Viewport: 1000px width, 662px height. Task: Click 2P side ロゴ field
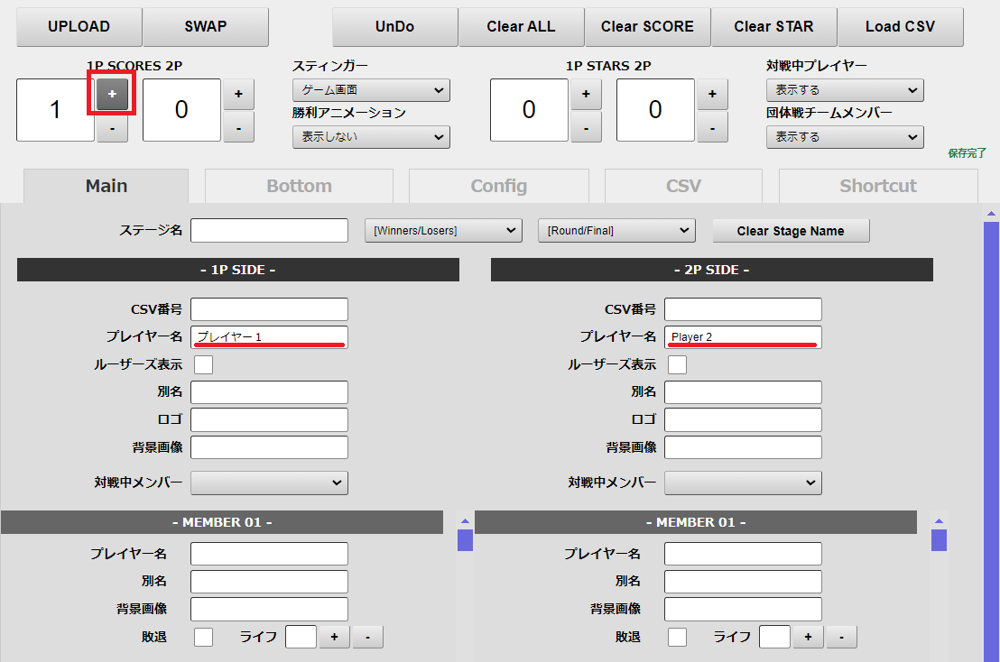tap(743, 420)
